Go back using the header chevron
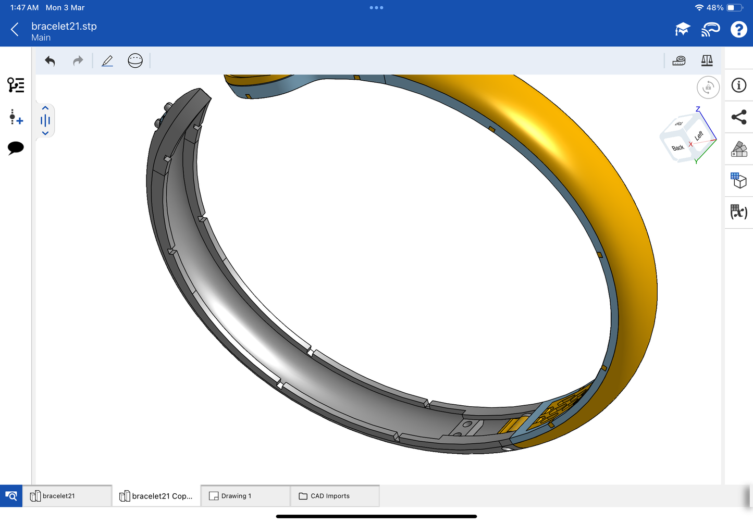The width and height of the screenshot is (753, 523). click(x=15, y=30)
